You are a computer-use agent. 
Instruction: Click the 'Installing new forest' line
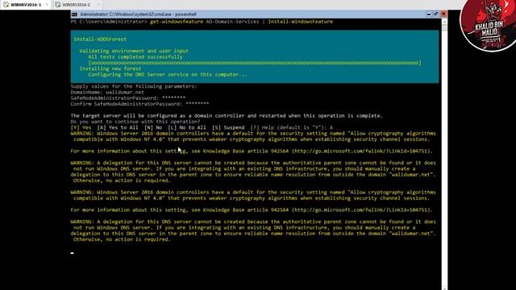pos(110,68)
